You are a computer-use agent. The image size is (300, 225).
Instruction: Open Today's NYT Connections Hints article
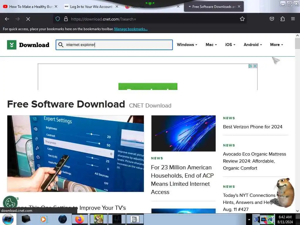[x=250, y=202]
